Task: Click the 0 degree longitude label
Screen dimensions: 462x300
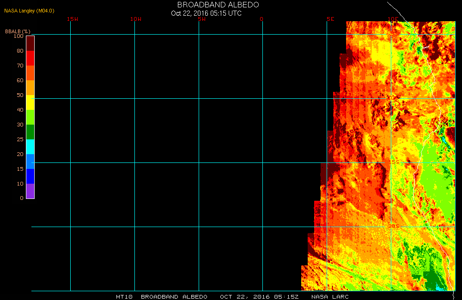Action: (261, 19)
